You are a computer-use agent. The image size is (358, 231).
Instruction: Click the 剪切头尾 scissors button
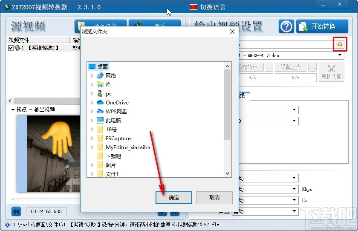(x=331, y=72)
